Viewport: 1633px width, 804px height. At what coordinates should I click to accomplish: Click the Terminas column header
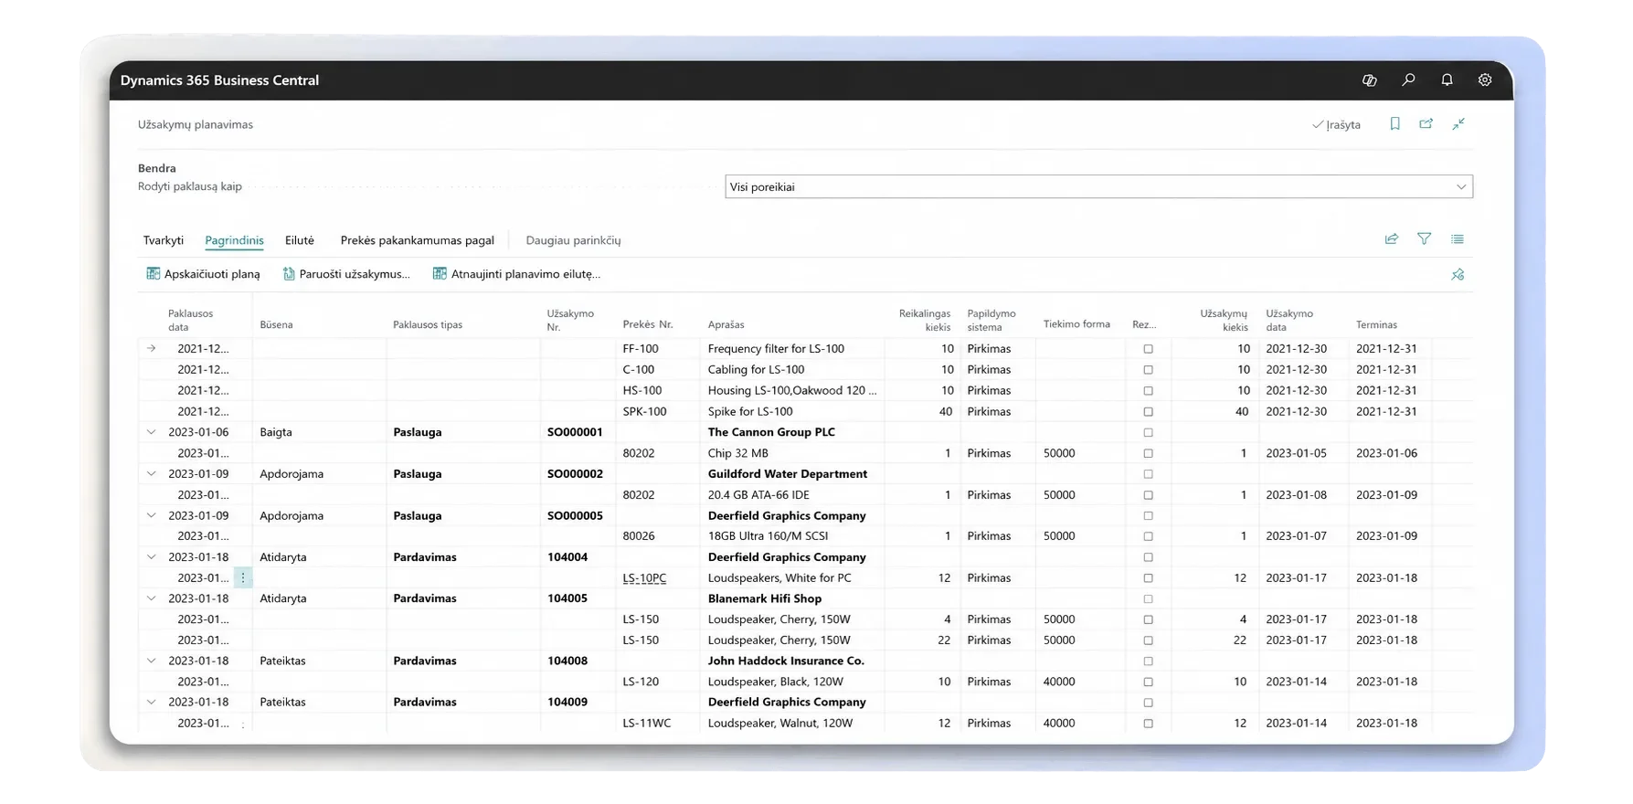tap(1376, 324)
